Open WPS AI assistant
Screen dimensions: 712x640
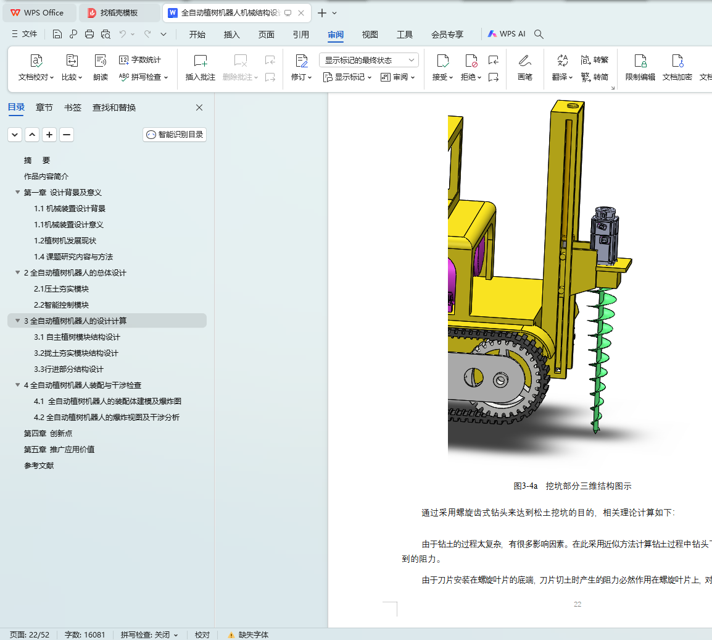(x=507, y=34)
